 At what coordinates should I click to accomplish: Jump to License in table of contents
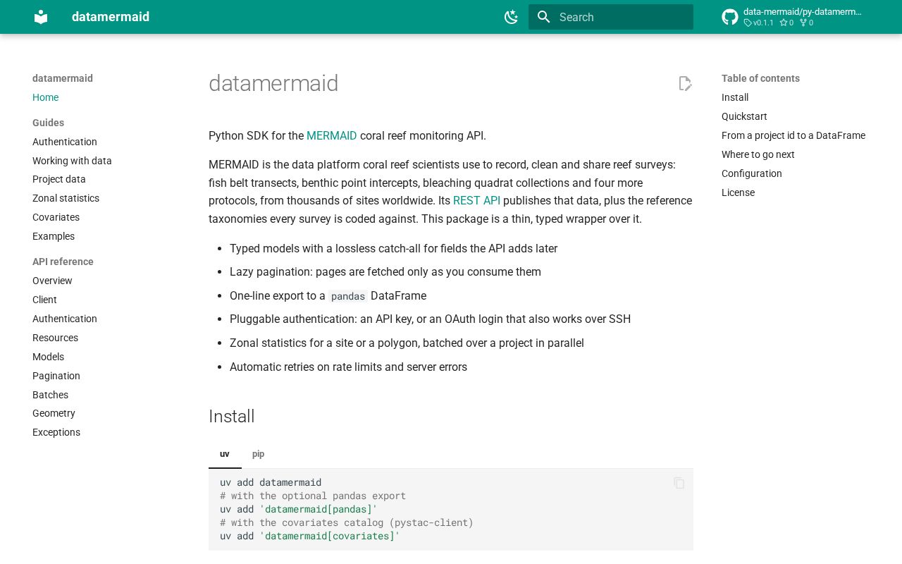pyautogui.click(x=738, y=192)
